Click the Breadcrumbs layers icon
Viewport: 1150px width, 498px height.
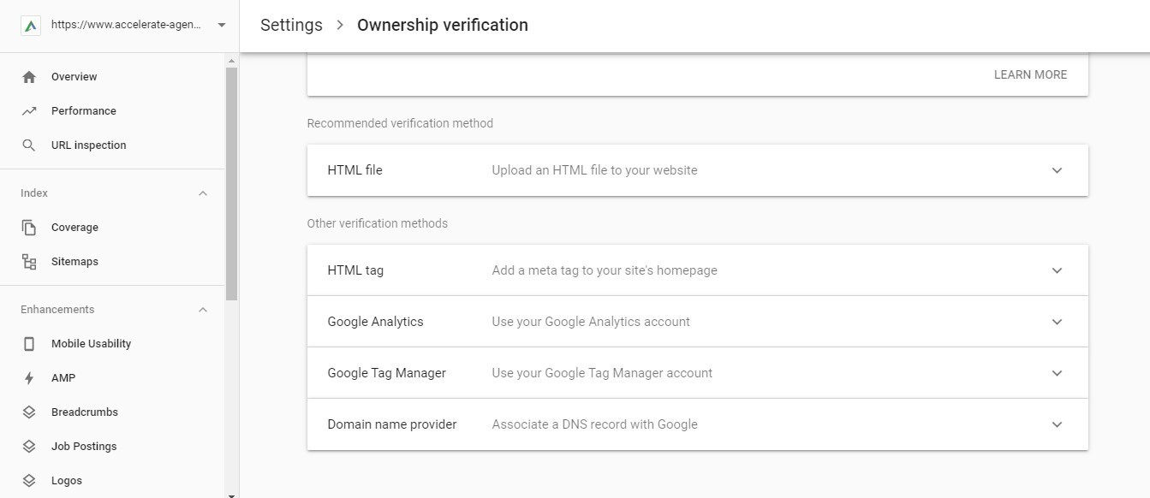(x=29, y=412)
